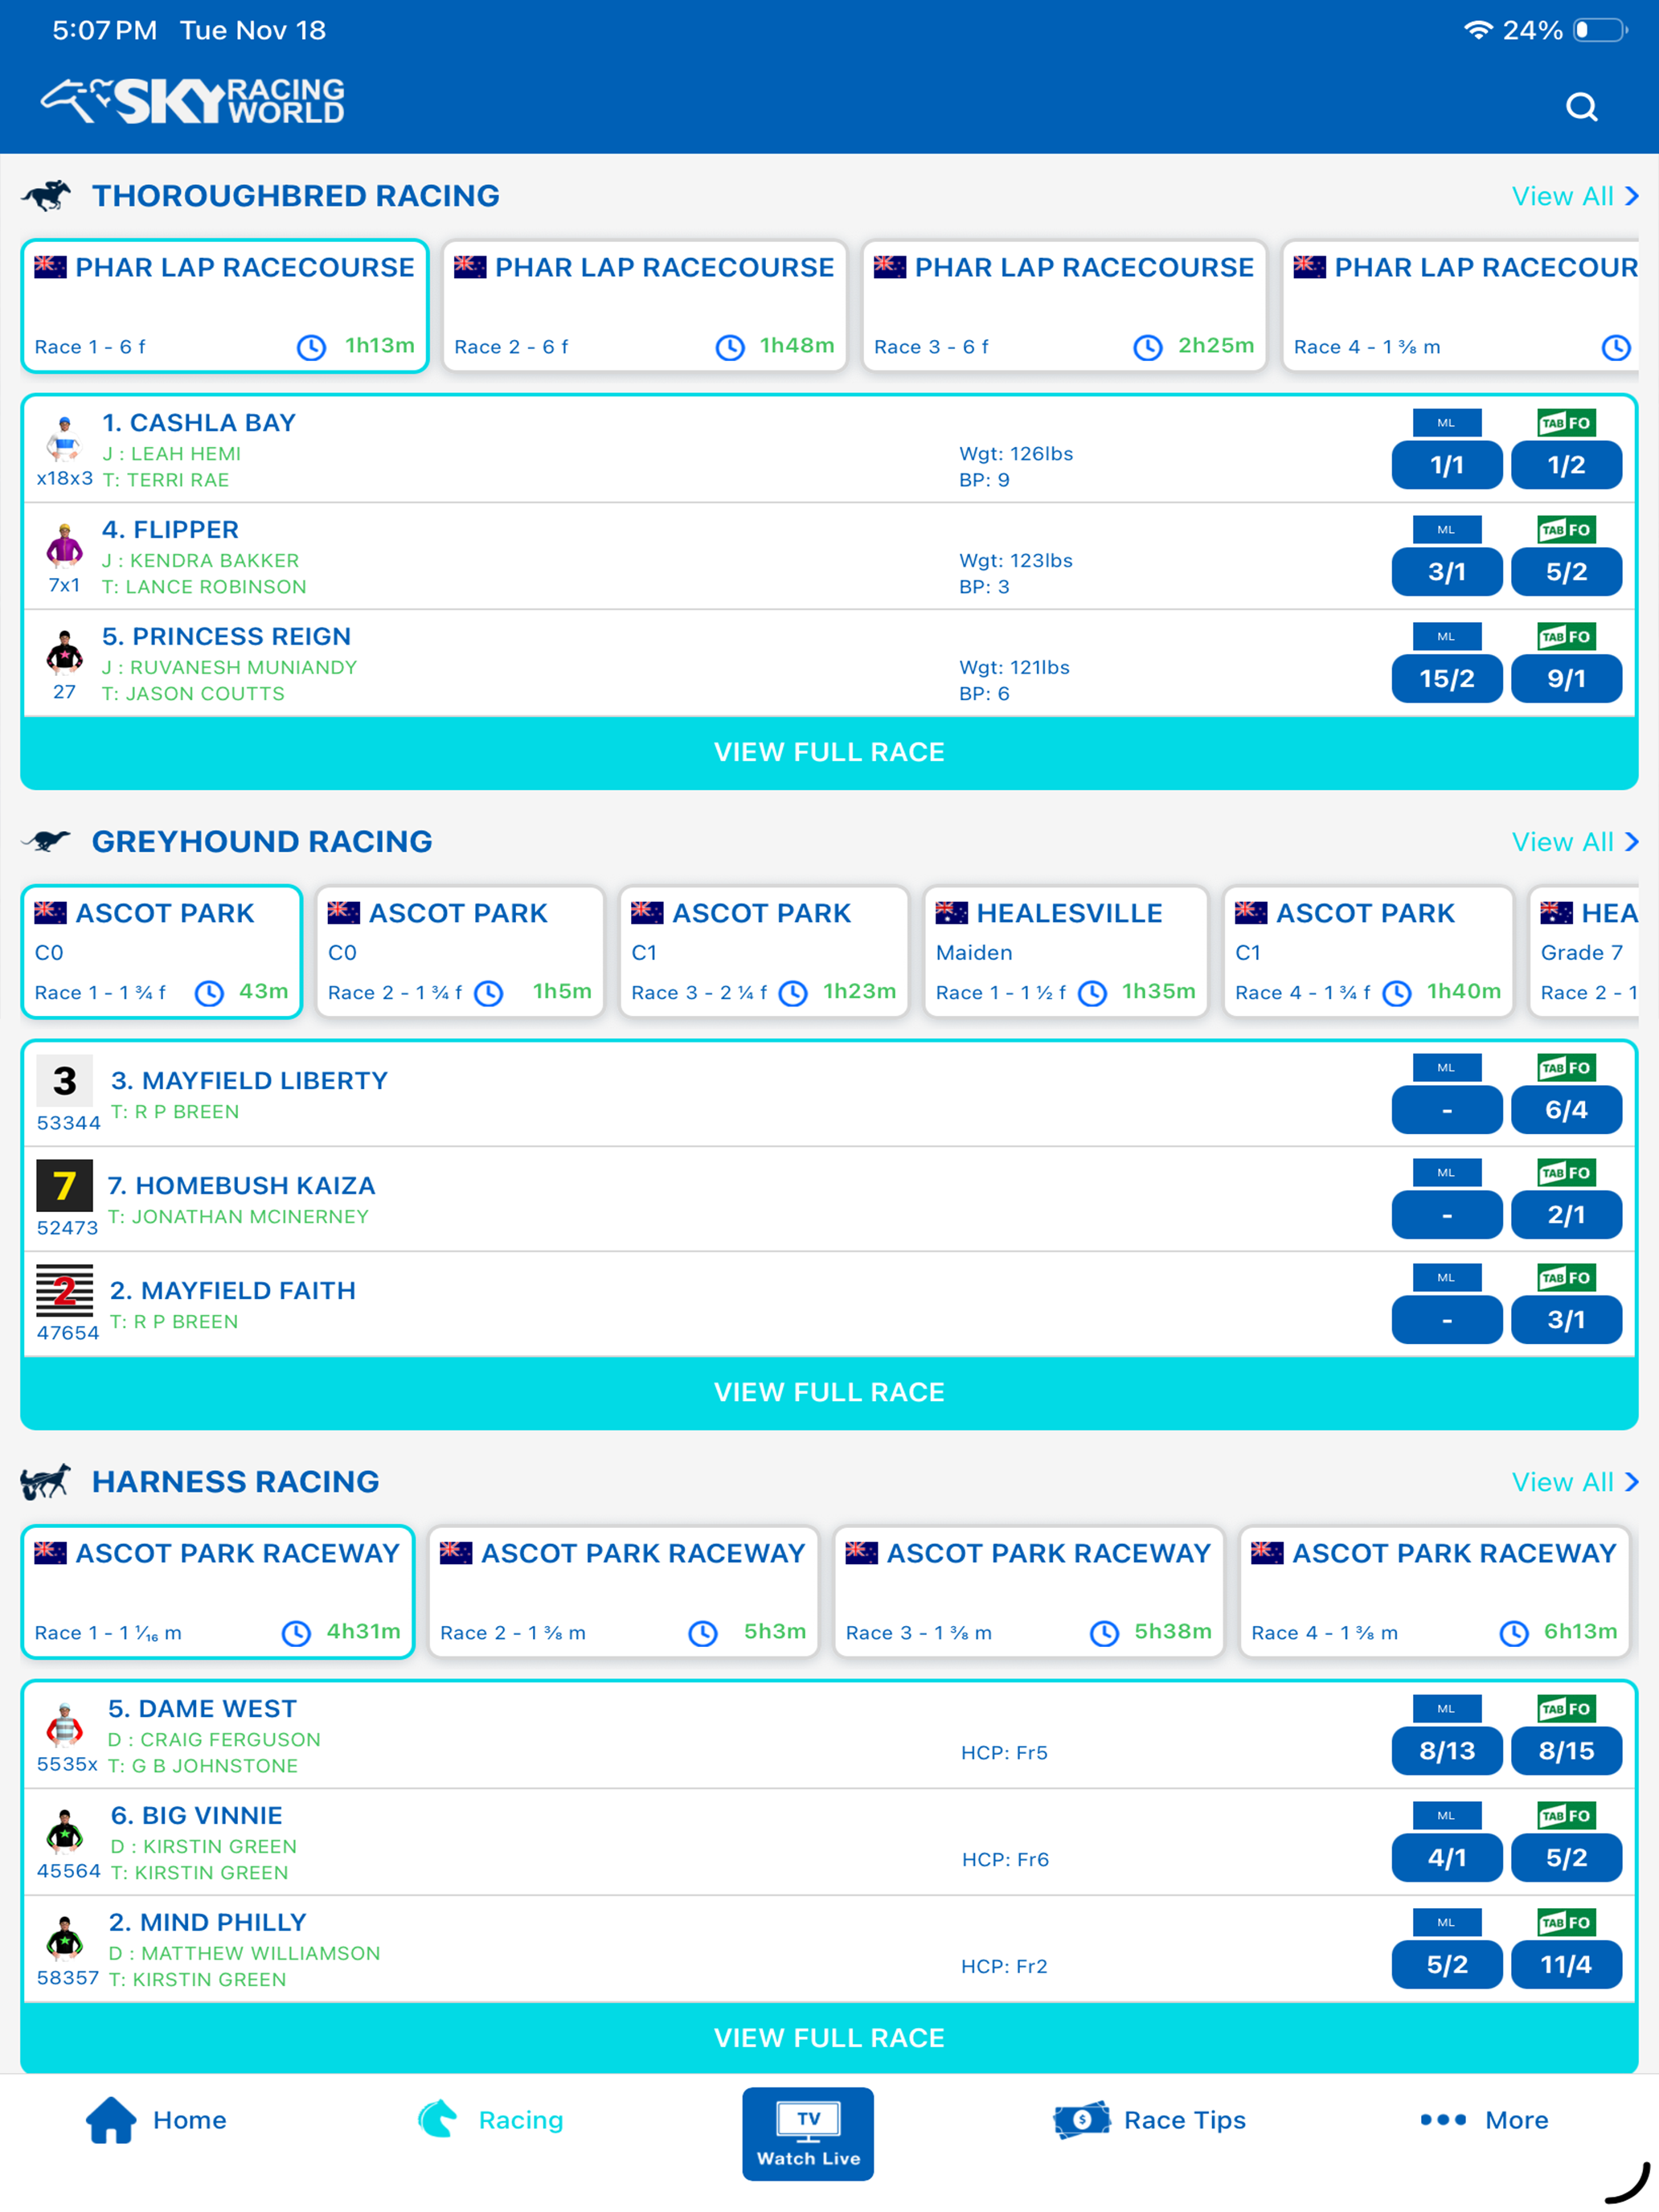Tap Mayfield Liberty number 3 box icon
Viewport: 1659px width, 2212px height.
(65, 1081)
